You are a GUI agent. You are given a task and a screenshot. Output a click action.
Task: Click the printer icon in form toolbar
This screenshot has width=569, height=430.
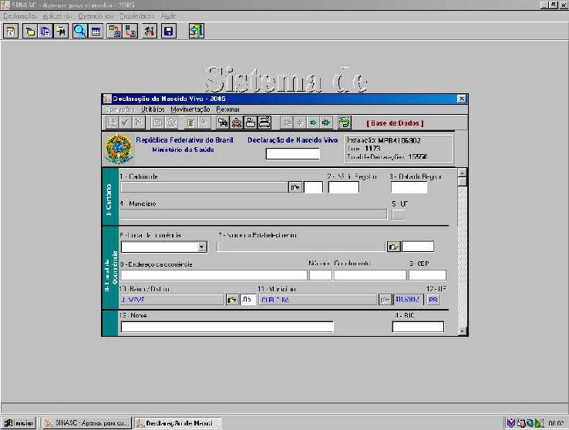[x=264, y=123]
